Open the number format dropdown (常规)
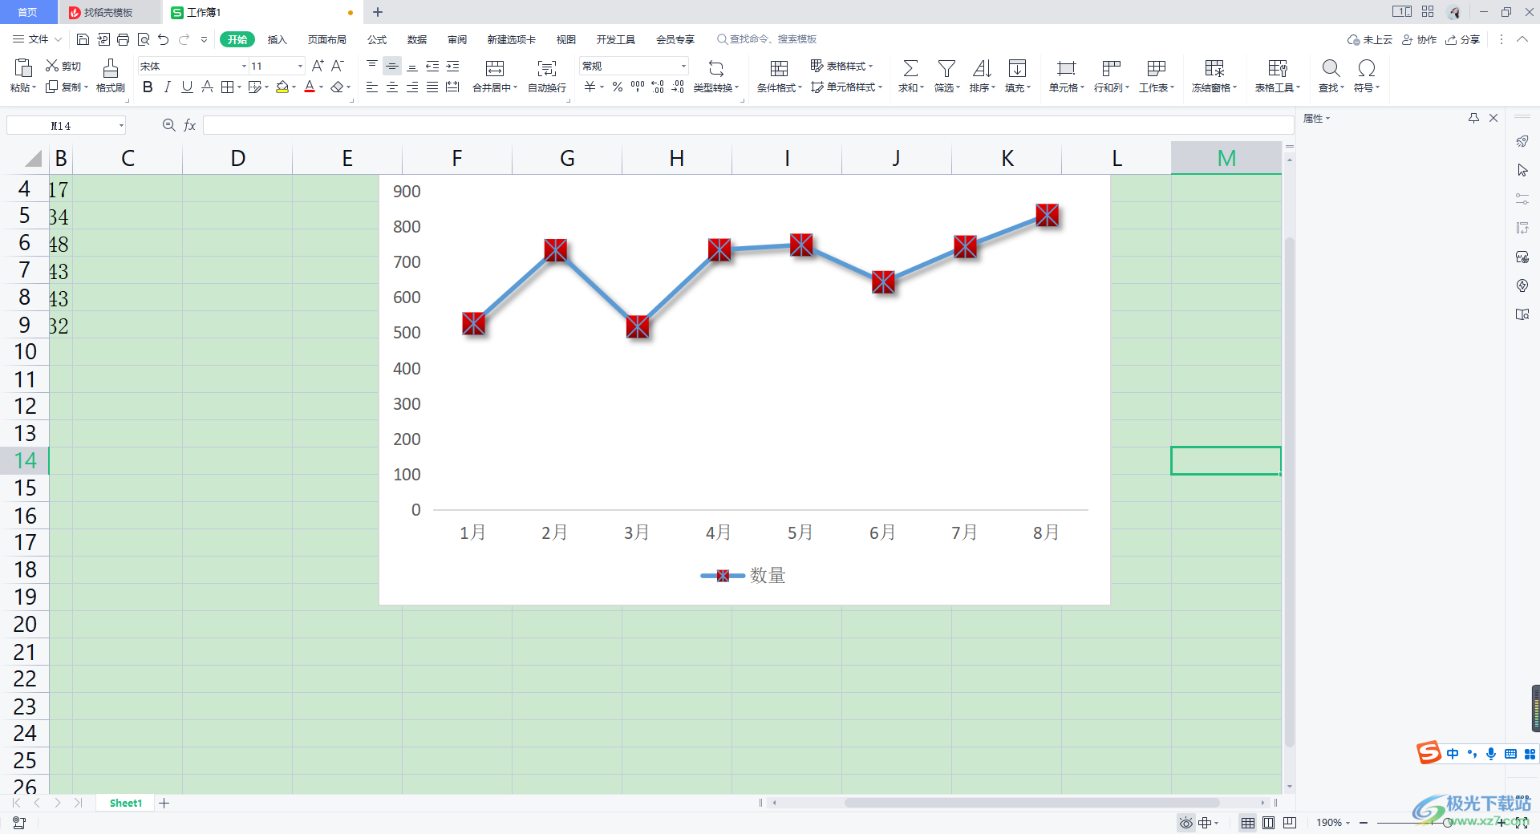This screenshot has width=1540, height=834. click(x=683, y=67)
